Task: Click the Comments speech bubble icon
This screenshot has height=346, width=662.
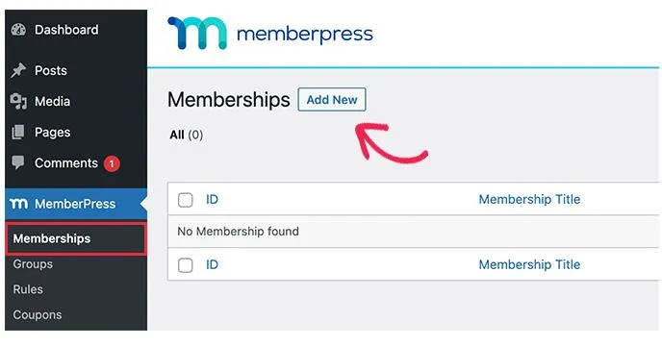Action: (18, 162)
